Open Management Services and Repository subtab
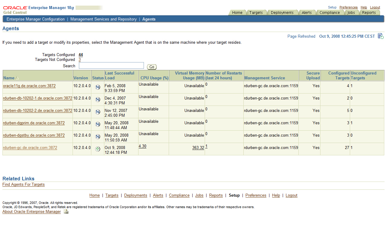This screenshot has height=241, width=387. [x=103, y=19]
